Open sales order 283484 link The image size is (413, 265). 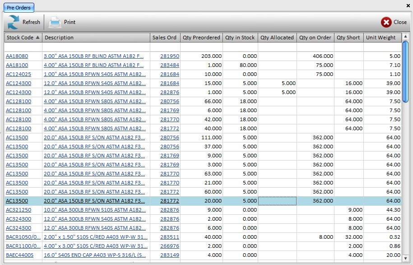coord(170,66)
